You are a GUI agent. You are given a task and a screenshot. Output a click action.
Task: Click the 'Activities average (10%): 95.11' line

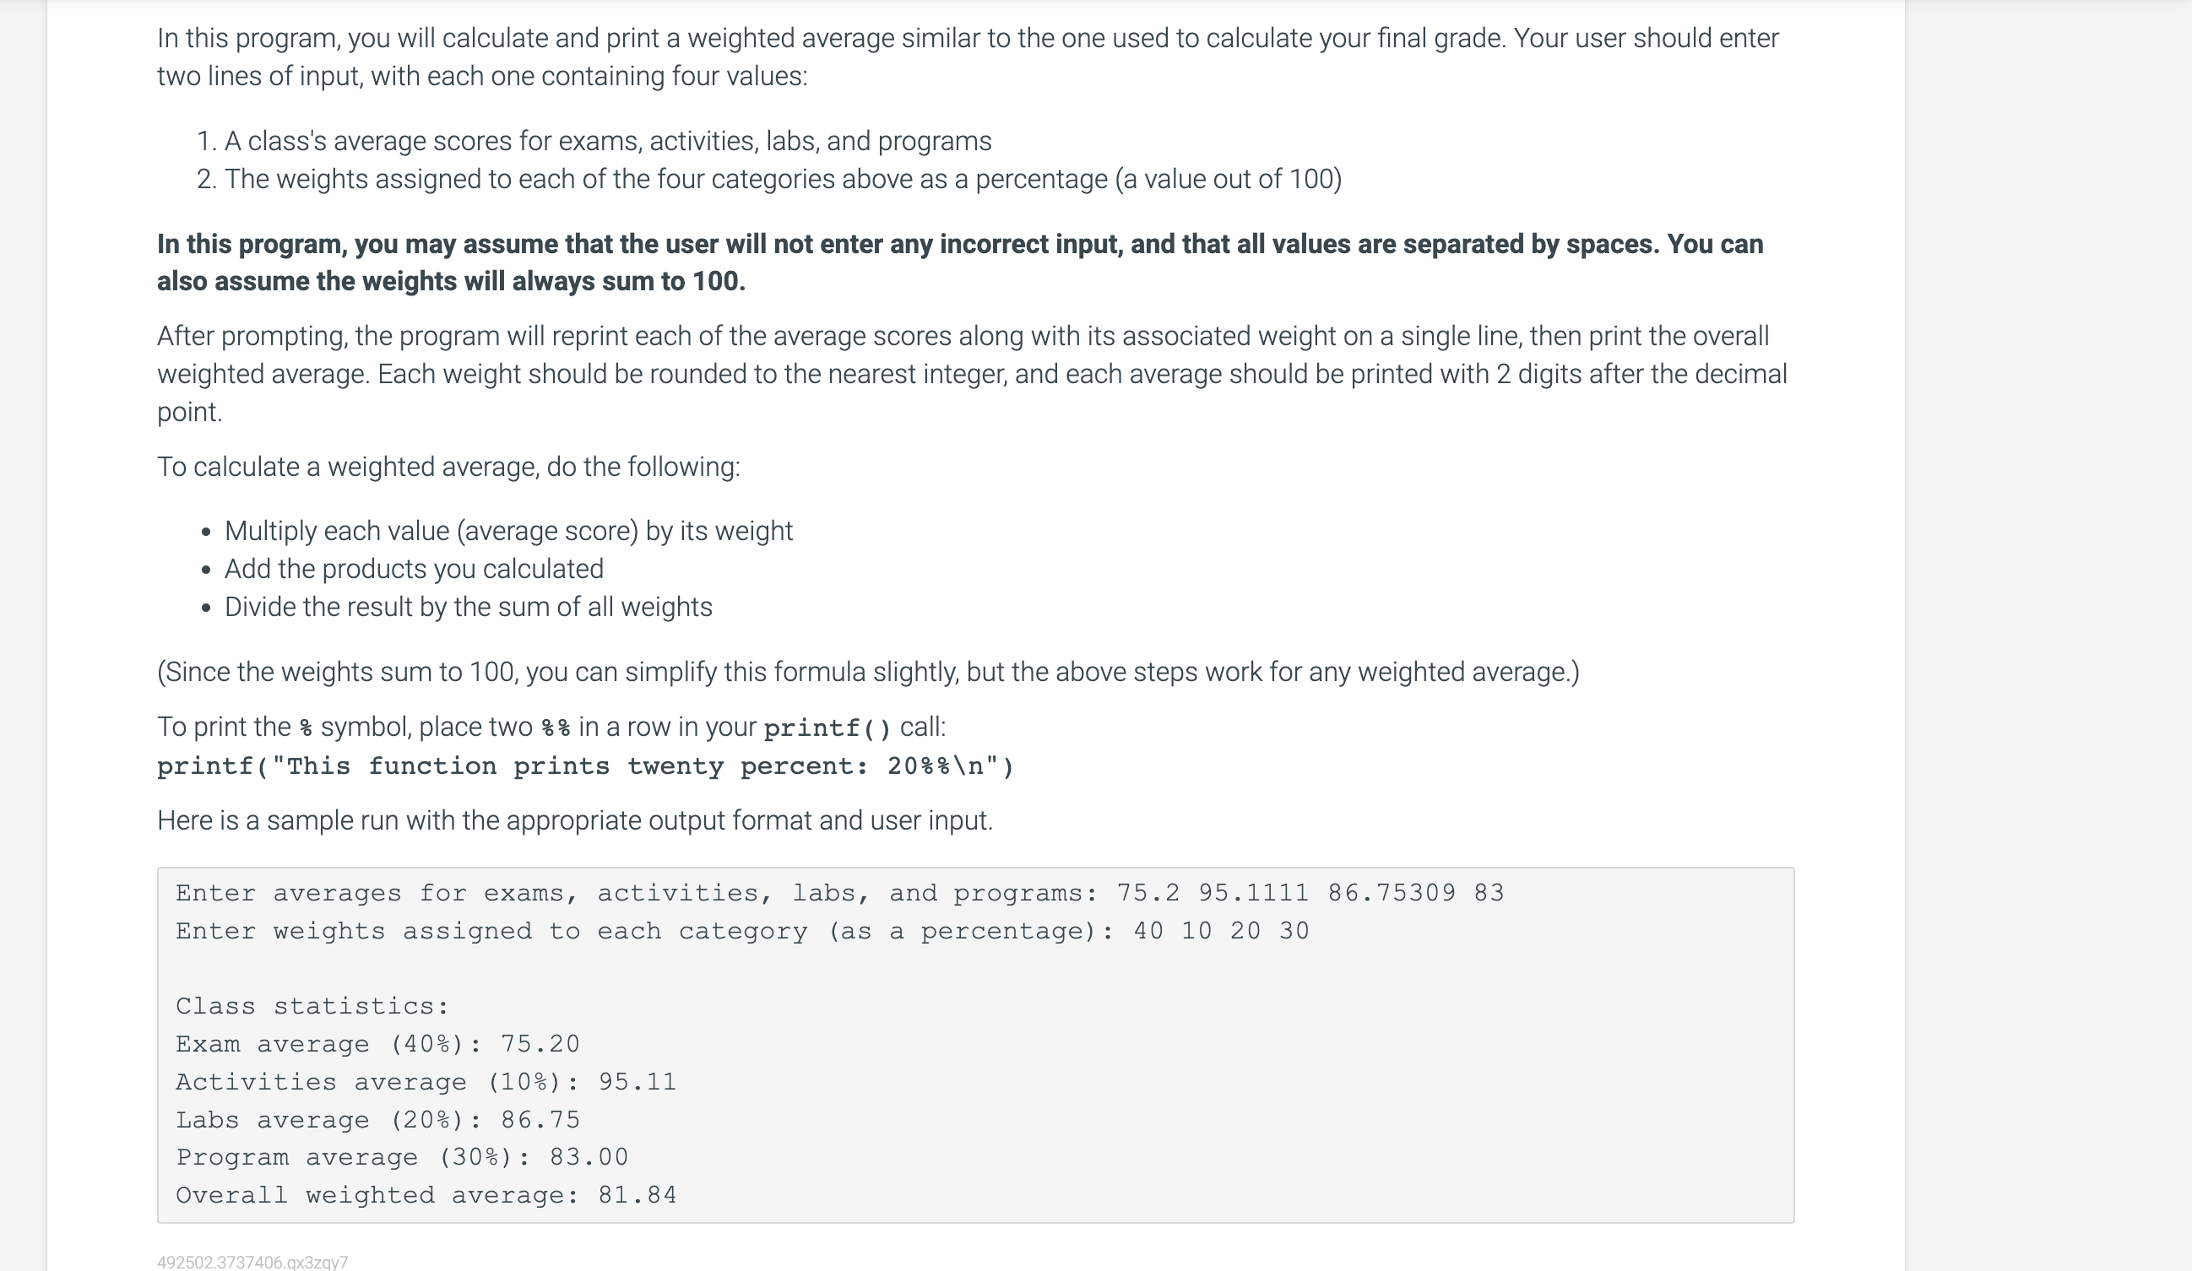(426, 1082)
